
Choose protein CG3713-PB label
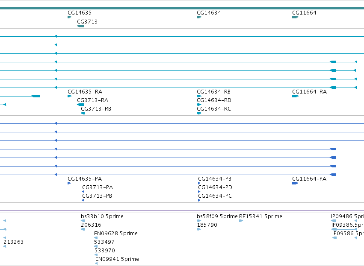tap(97, 196)
